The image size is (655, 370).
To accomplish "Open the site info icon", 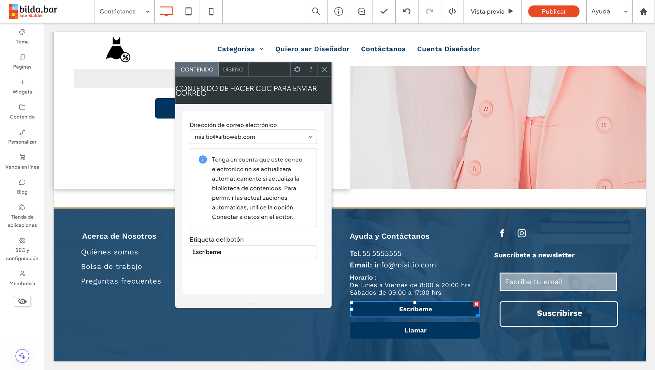I will pyautogui.click(x=338, y=11).
